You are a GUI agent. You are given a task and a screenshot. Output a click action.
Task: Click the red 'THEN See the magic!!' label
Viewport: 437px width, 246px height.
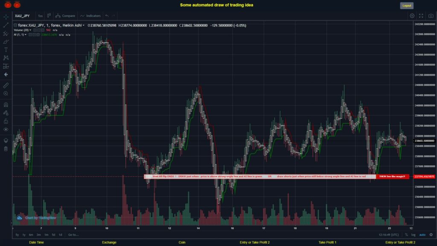(x=393, y=176)
